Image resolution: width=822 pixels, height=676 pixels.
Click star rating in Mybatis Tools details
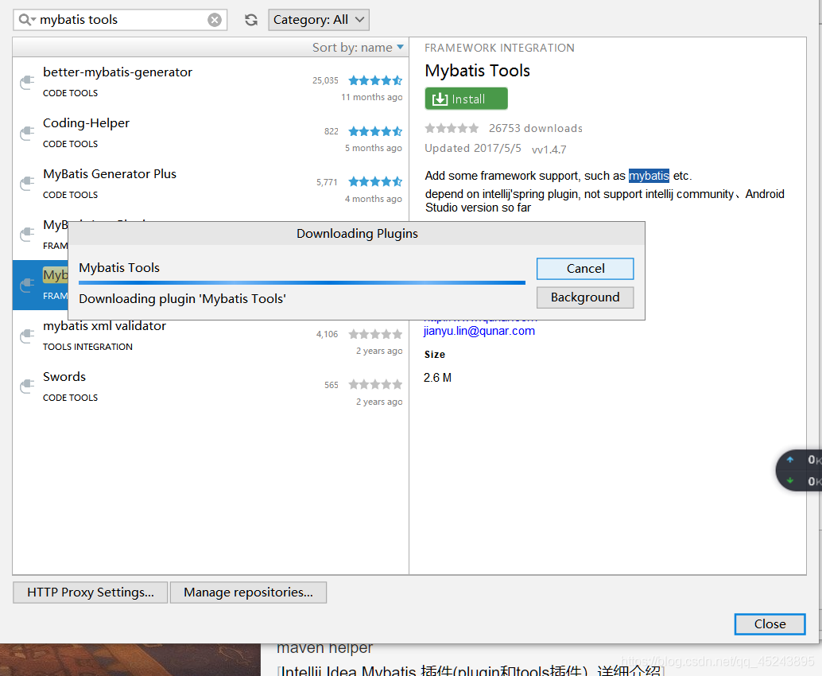452,128
